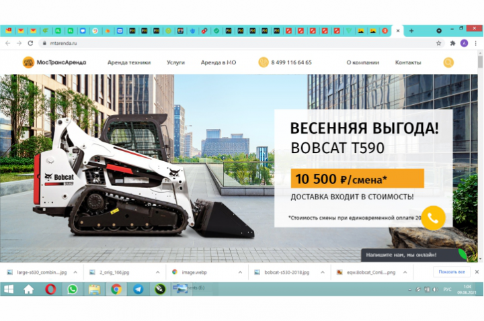Expand options for image.webp download

click(240, 272)
